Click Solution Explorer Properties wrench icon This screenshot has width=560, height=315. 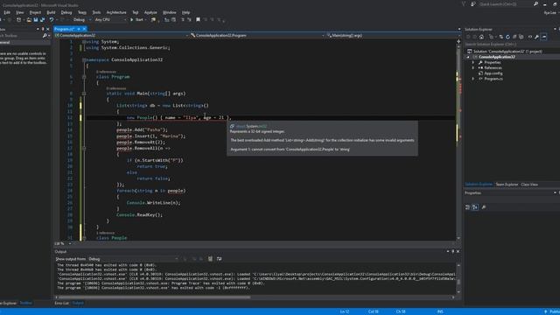click(x=536, y=37)
